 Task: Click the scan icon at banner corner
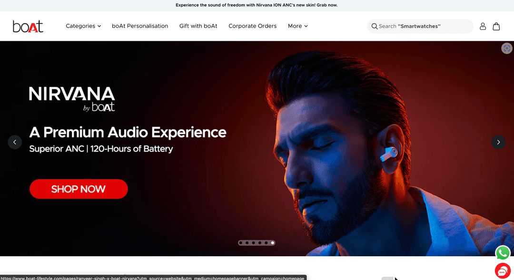507,48
